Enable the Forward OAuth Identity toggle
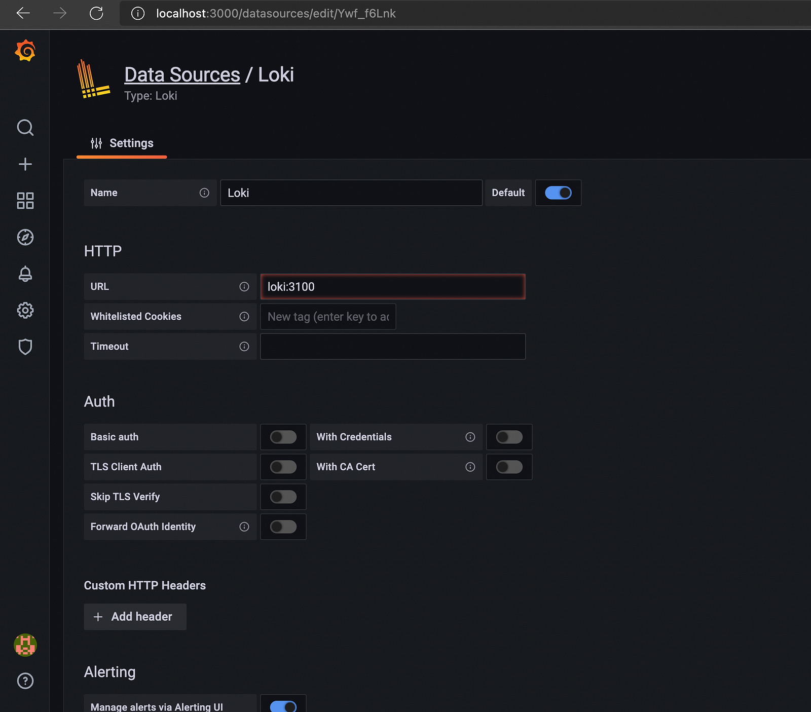Screen dimensions: 811x712 [x=283, y=527]
